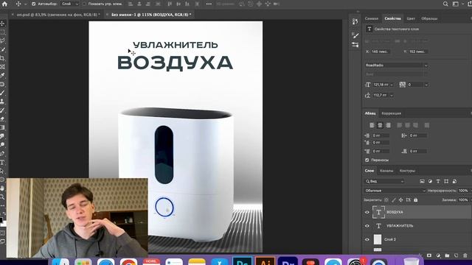This screenshot has height=265, width=472.
Task: Filter layers by smart objects icon
Action: coord(454,181)
